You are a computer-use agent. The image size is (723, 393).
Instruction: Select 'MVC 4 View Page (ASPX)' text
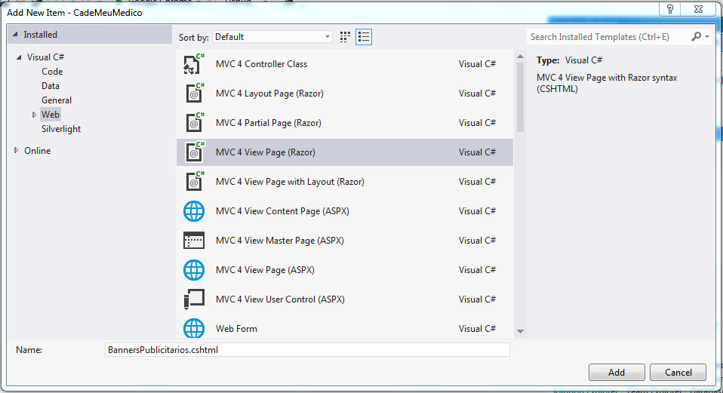click(265, 270)
